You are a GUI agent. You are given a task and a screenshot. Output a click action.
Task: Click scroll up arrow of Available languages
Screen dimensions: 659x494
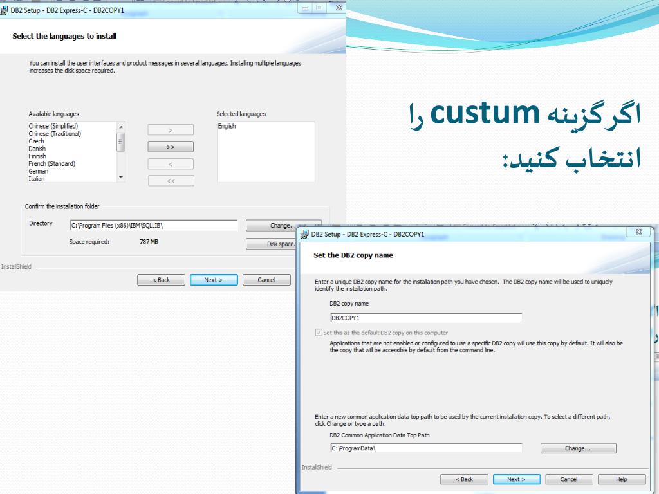120,127
